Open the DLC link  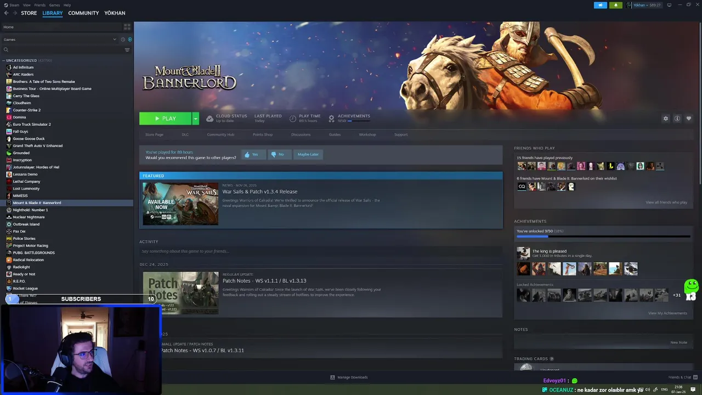[185, 134]
